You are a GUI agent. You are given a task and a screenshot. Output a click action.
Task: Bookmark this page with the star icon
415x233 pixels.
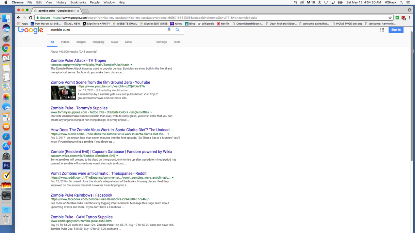click(390, 18)
